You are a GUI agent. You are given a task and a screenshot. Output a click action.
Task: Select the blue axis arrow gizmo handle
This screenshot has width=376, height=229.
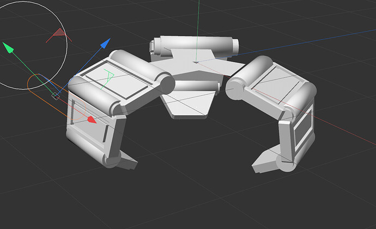click(x=106, y=43)
